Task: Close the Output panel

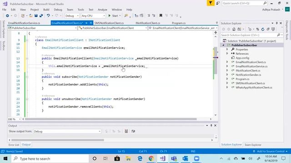Action: [215, 125]
